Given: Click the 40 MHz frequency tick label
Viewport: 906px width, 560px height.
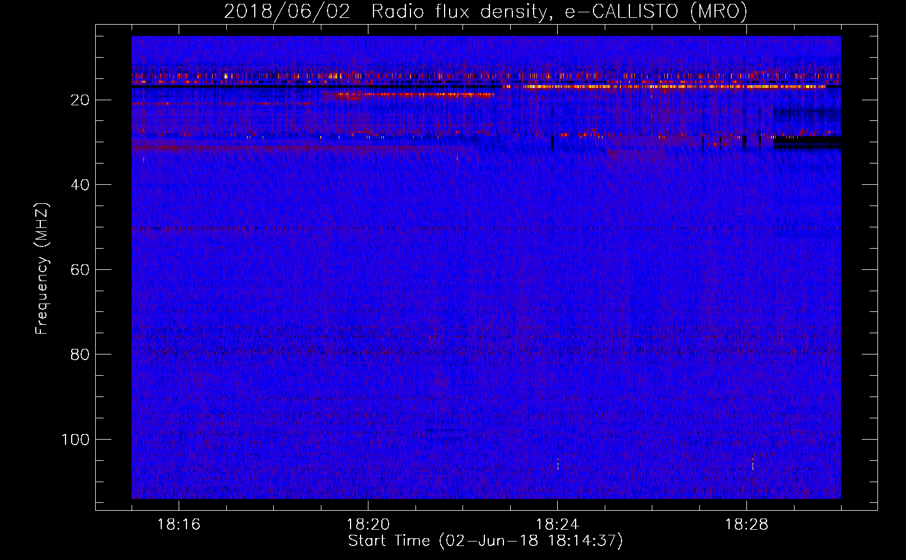Looking at the screenshot, I should point(81,185).
